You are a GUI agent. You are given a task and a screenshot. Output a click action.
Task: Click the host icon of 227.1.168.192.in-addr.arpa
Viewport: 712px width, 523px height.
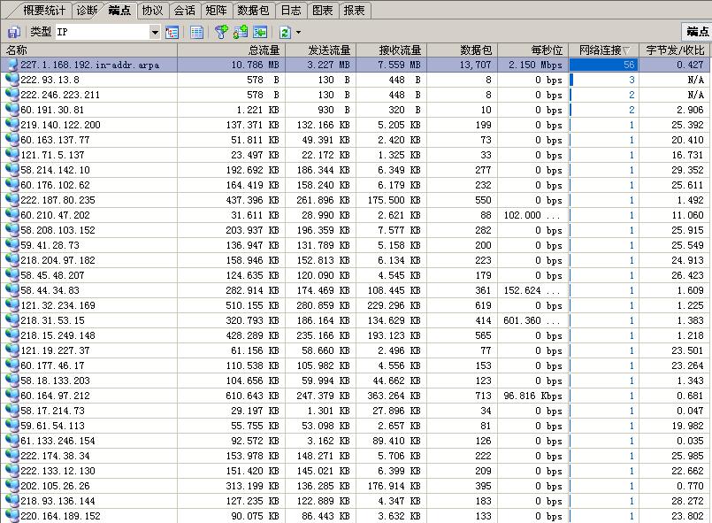[11, 65]
